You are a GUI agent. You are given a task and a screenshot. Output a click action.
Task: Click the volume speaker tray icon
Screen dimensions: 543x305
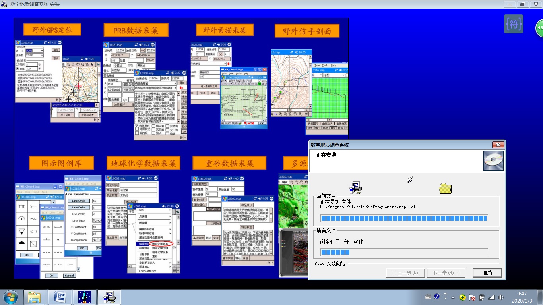pyautogui.click(x=501, y=297)
